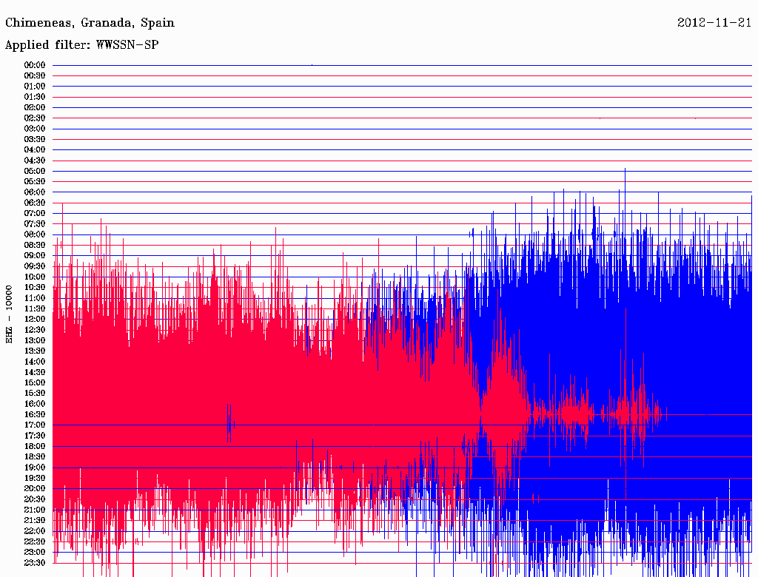Select the 00:30 time label

pyautogui.click(x=35, y=75)
